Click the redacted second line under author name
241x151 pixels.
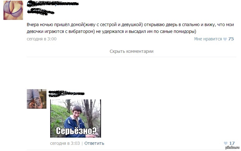[x=41, y=11]
